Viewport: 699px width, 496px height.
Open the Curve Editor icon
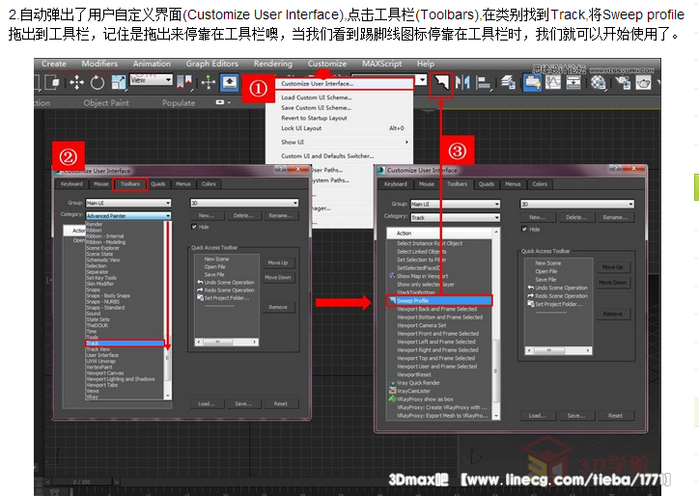(553, 82)
